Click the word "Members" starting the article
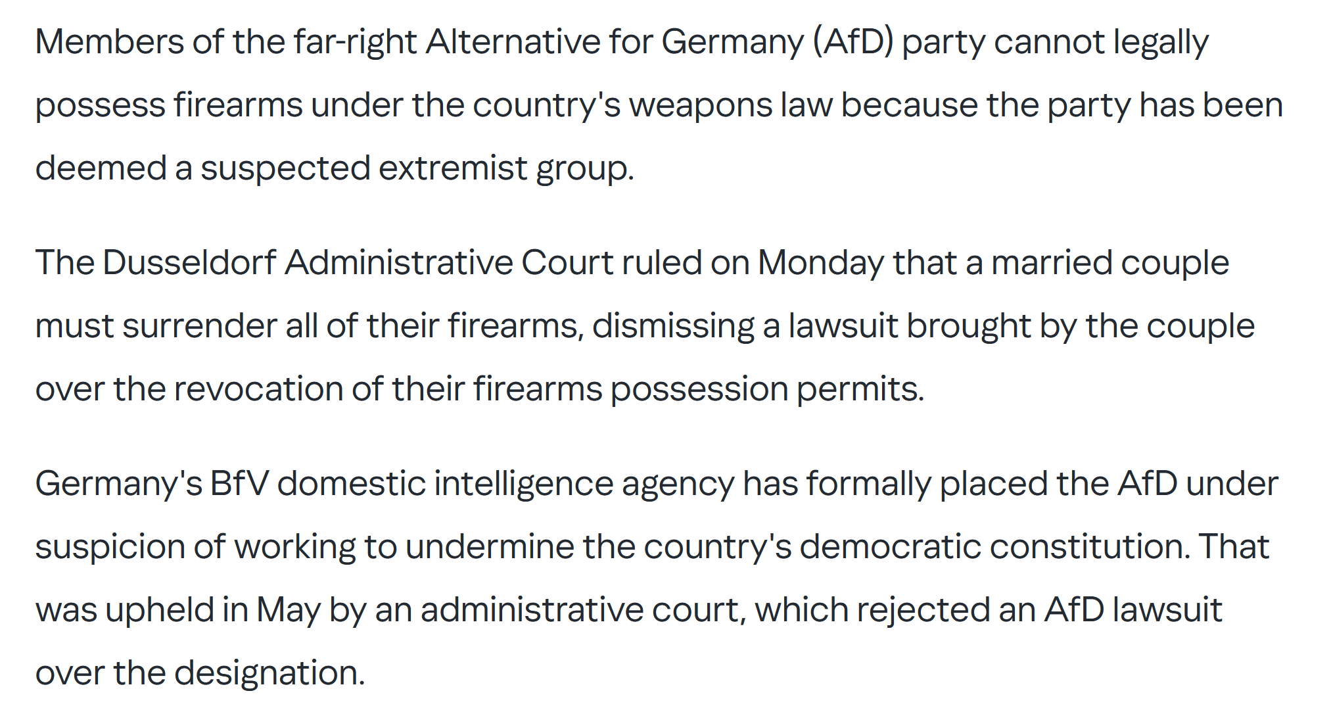 click(x=110, y=42)
